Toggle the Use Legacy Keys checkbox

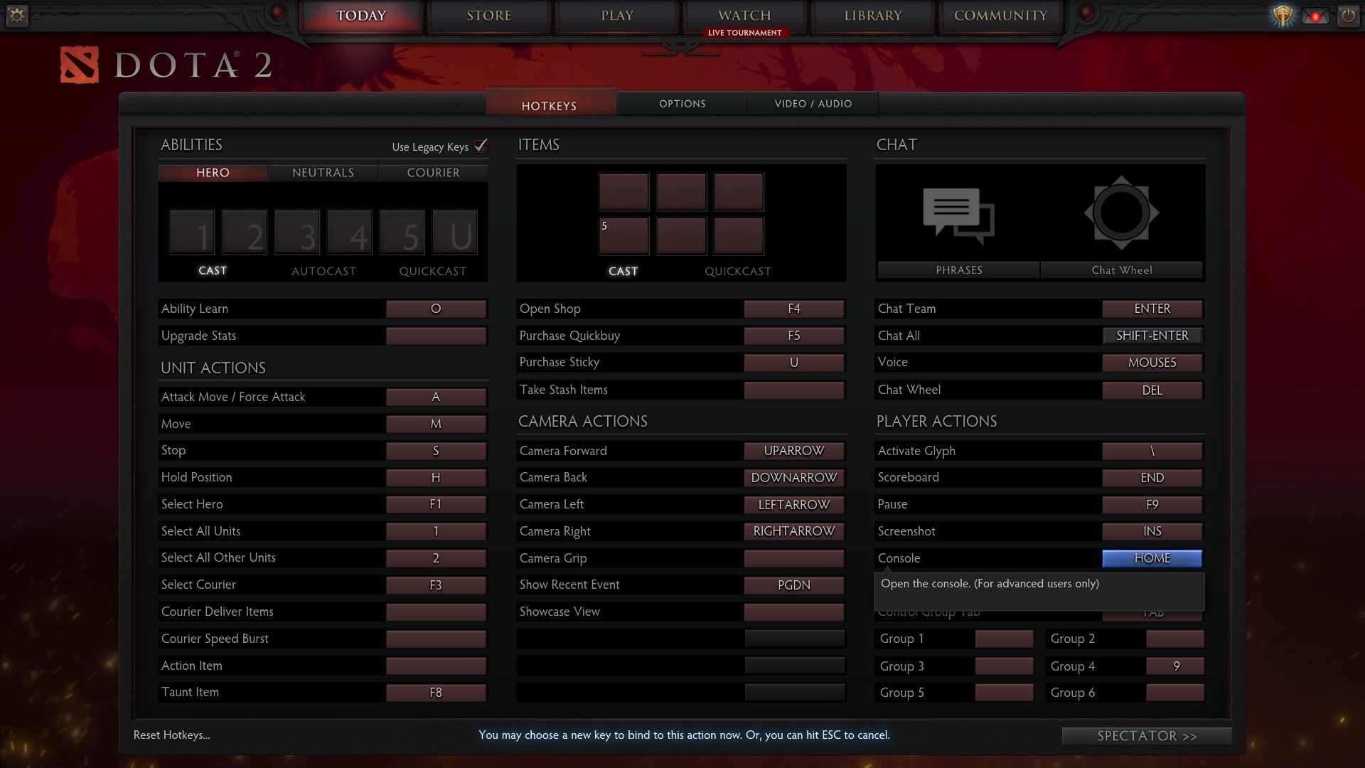coord(481,145)
